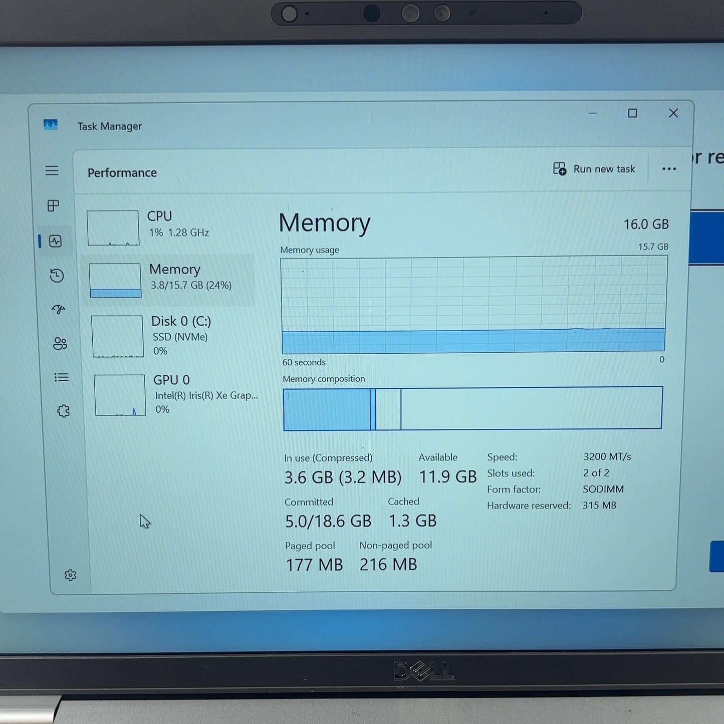Go to the Processes page icon
Image resolution: width=724 pixels, height=724 pixels.
click(53, 205)
